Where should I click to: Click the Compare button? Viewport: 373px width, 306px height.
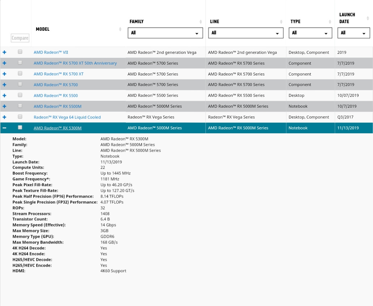[x=20, y=38]
